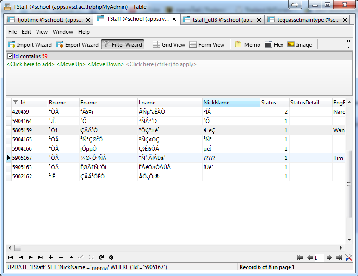Open the Import Wizard

(x=30, y=45)
